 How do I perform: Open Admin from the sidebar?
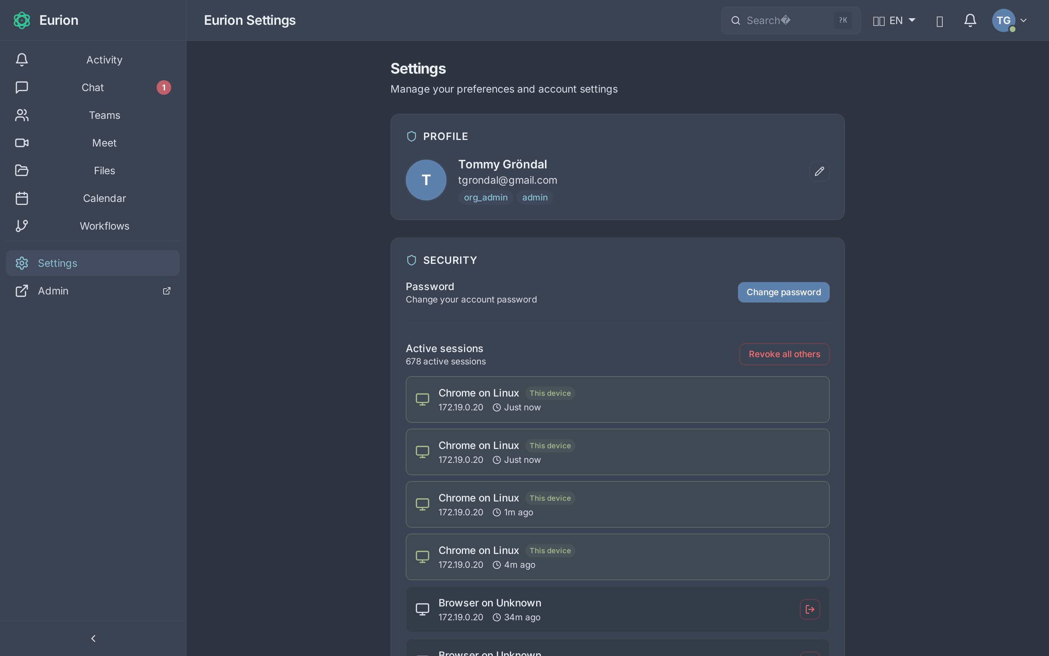(x=53, y=291)
